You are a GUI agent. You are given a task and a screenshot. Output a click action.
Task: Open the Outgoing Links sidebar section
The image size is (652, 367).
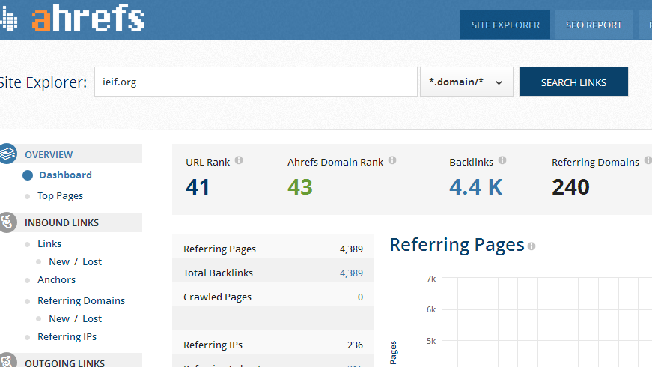click(65, 363)
